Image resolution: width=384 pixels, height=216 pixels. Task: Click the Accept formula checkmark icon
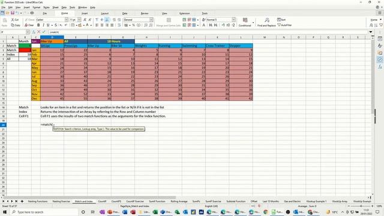(44, 32)
